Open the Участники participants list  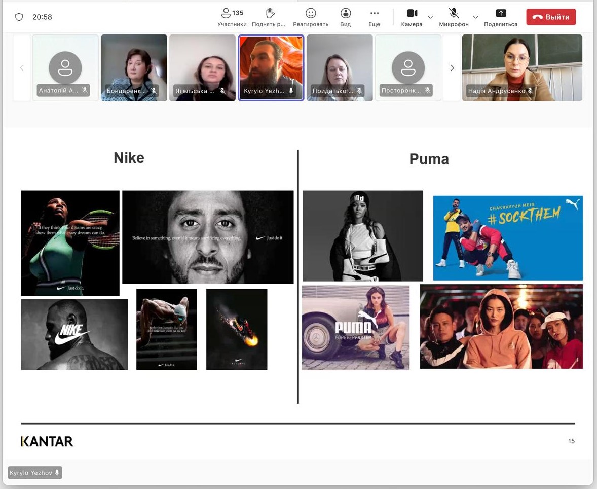click(x=232, y=17)
